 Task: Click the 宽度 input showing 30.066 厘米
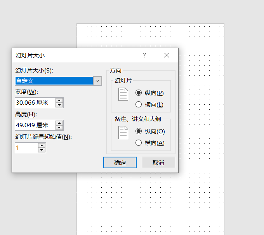point(35,103)
